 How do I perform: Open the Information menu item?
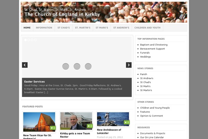44,28
